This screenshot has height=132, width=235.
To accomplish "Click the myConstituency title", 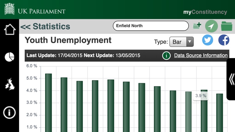I will point(205,12).
